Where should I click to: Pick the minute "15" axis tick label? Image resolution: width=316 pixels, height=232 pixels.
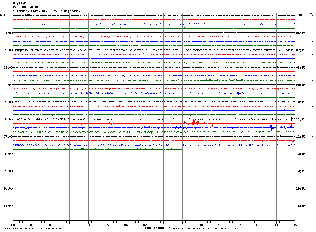(295, 225)
